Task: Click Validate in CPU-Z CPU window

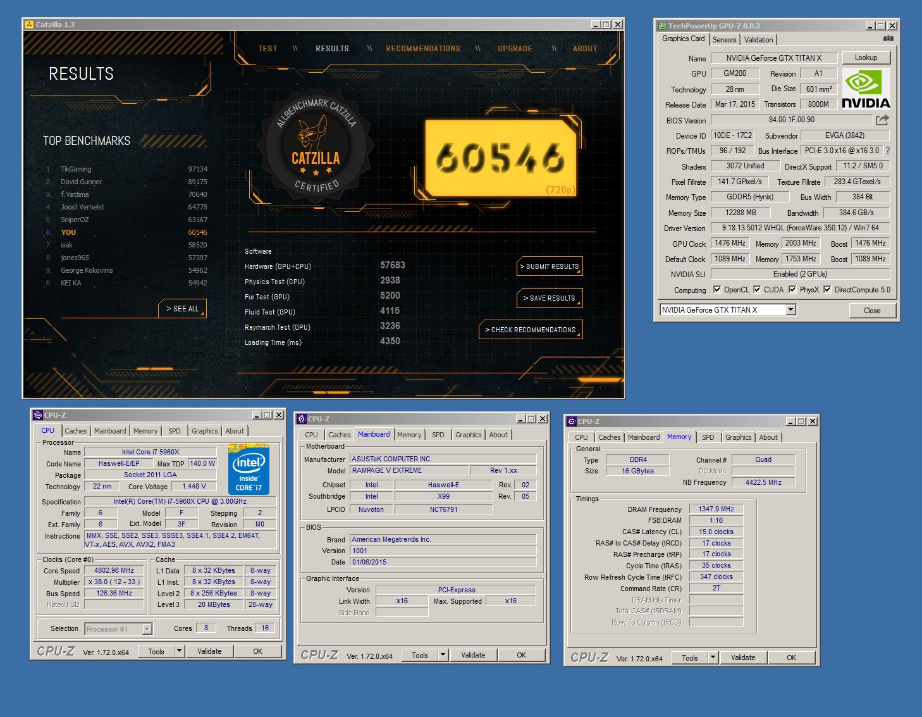Action: (209, 651)
